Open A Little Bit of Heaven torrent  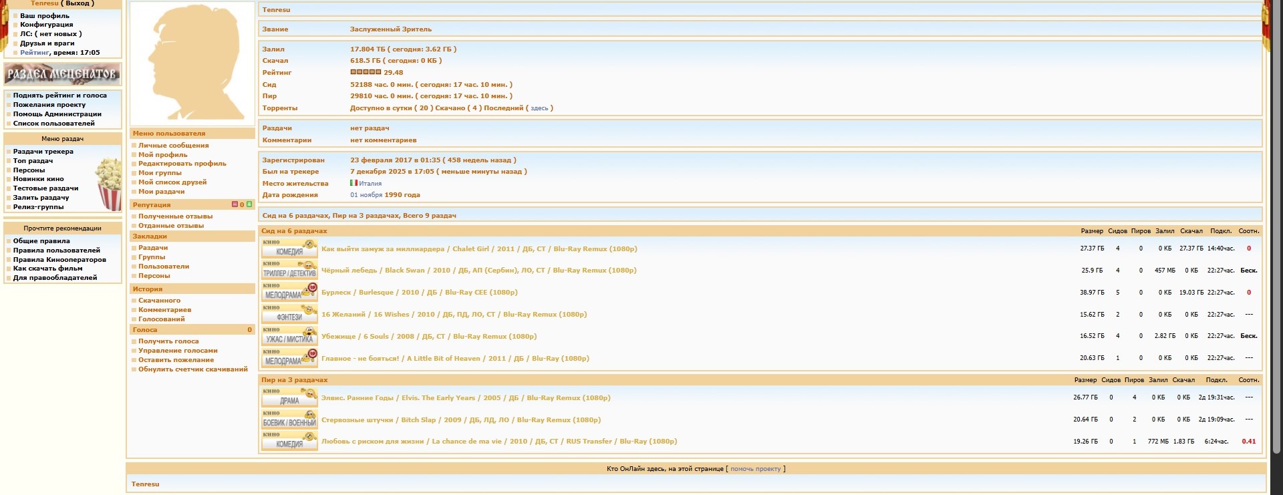click(x=455, y=359)
